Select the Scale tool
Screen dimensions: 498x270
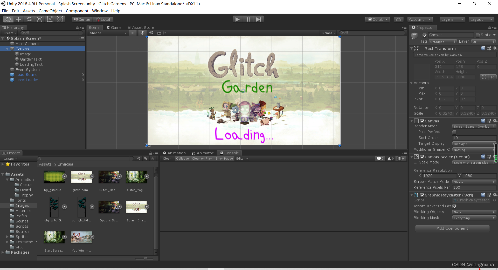pos(39,19)
